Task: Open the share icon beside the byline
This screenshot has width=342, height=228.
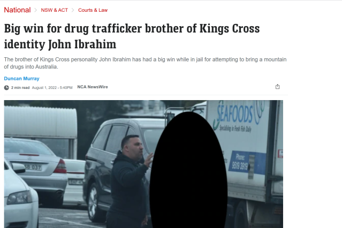Action: tap(277, 87)
